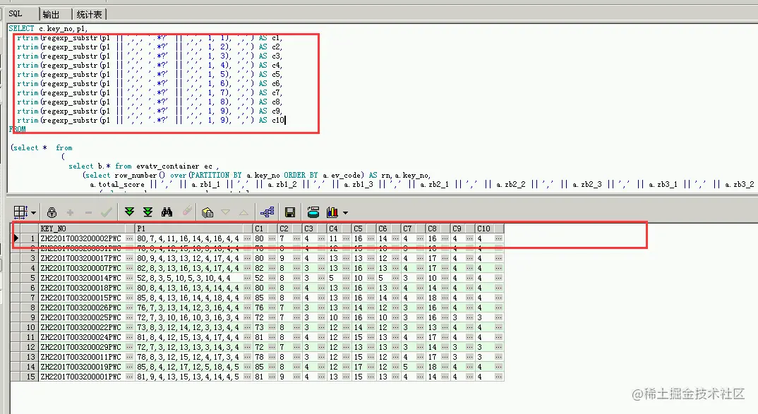
Task: Open ellipsis button in C10 cell of row 10
Action: point(498,327)
